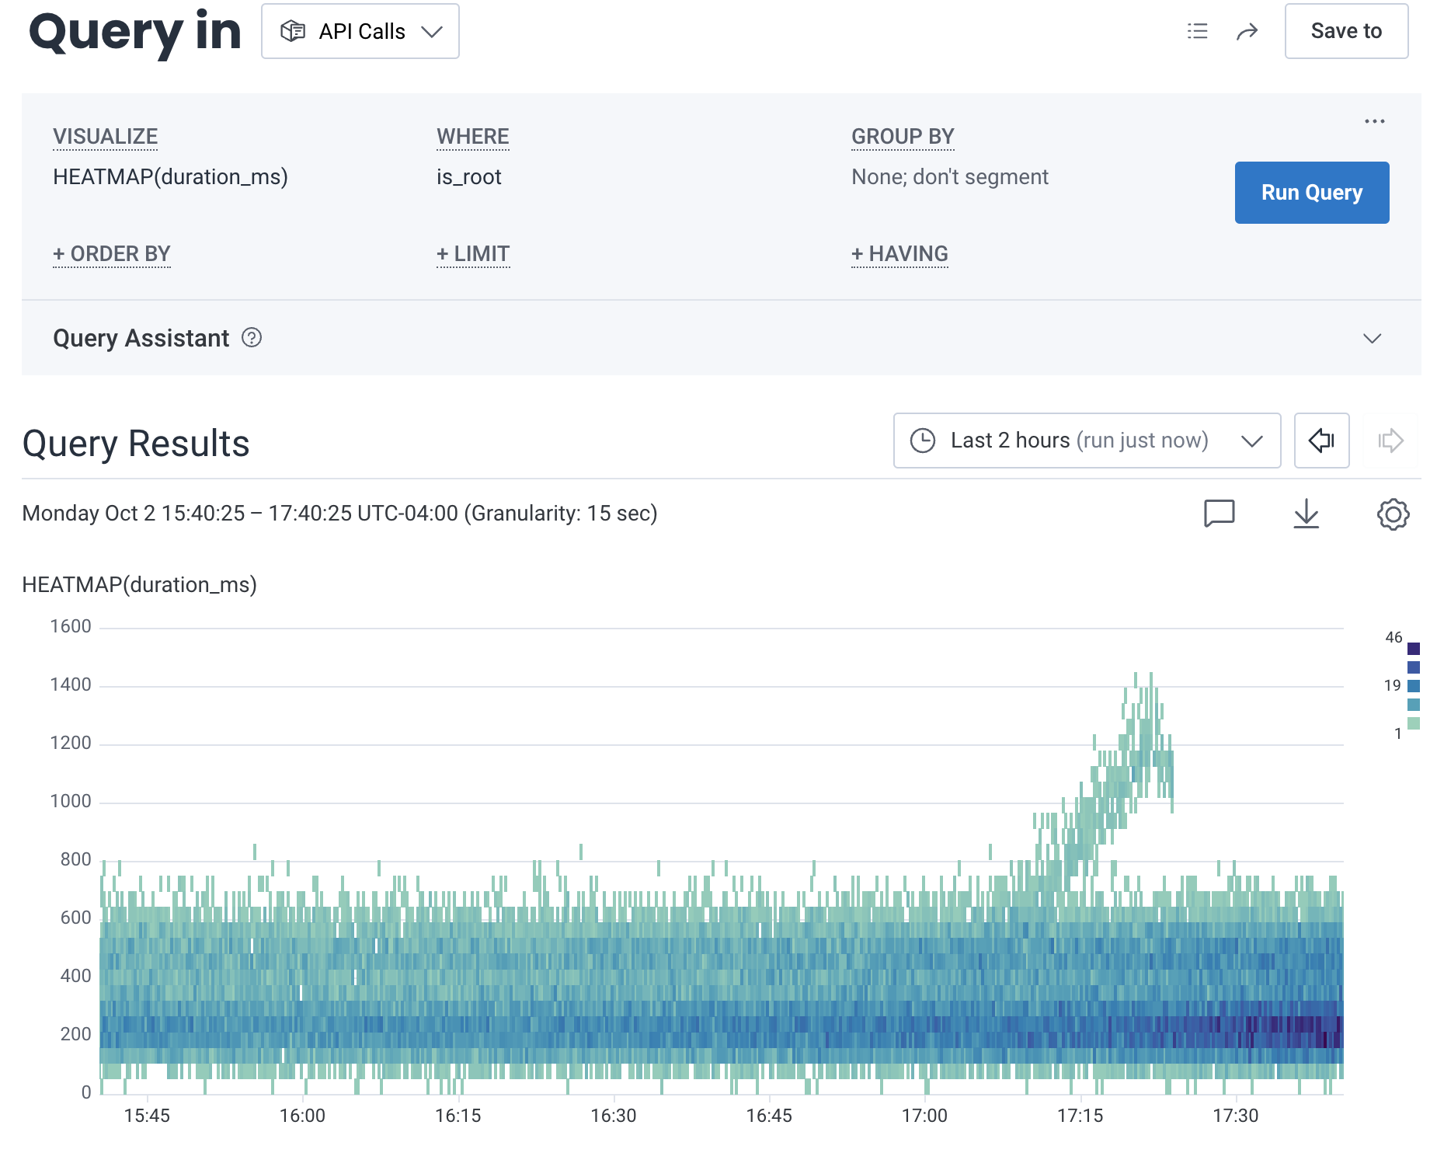Click the Save to button

pyautogui.click(x=1346, y=31)
